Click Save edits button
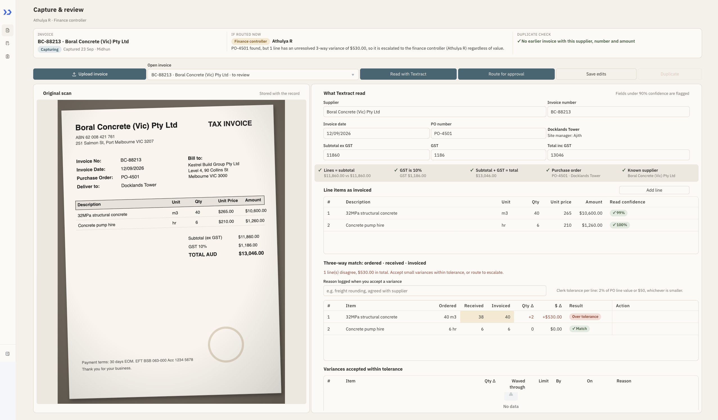Image resolution: width=718 pixels, height=420 pixels. (596, 74)
